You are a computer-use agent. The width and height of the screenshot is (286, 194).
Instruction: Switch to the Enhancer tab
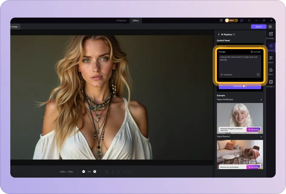point(121,21)
